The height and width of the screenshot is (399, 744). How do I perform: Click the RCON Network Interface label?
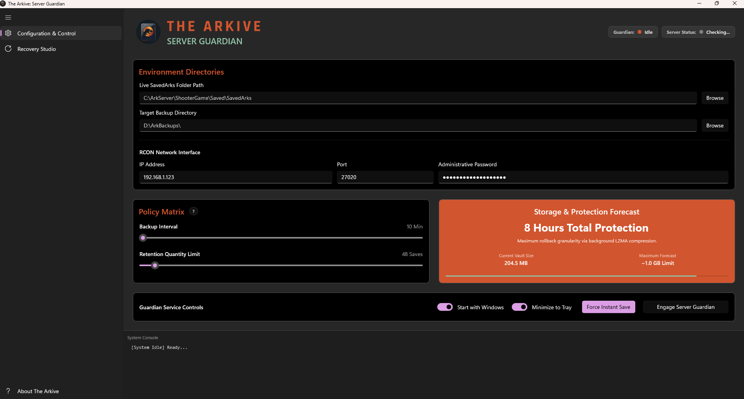tap(170, 152)
